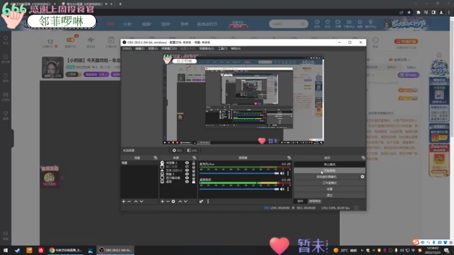Screen dimensions: 454x255
Task: Adjust the 桌面音频 volume slider
Action: [x=239, y=189]
